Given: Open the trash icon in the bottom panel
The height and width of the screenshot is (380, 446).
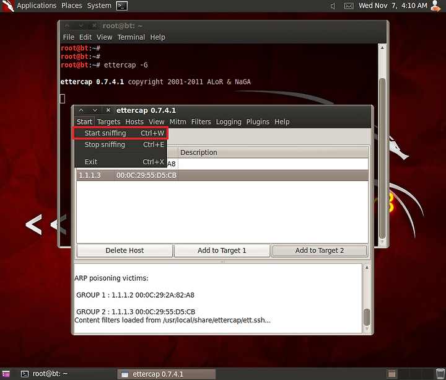Looking at the screenshot, I should pyautogui.click(x=440, y=374).
